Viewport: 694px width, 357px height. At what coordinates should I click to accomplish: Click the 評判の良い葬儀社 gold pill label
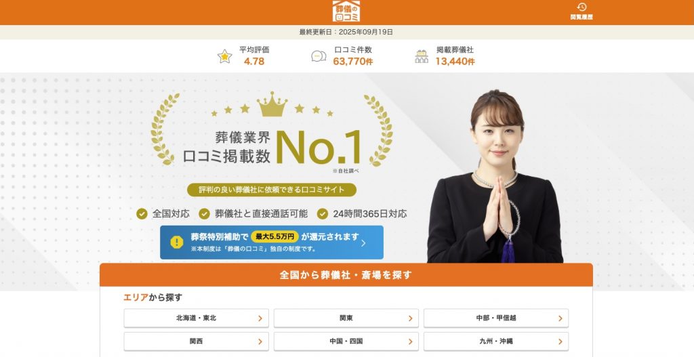(x=272, y=190)
